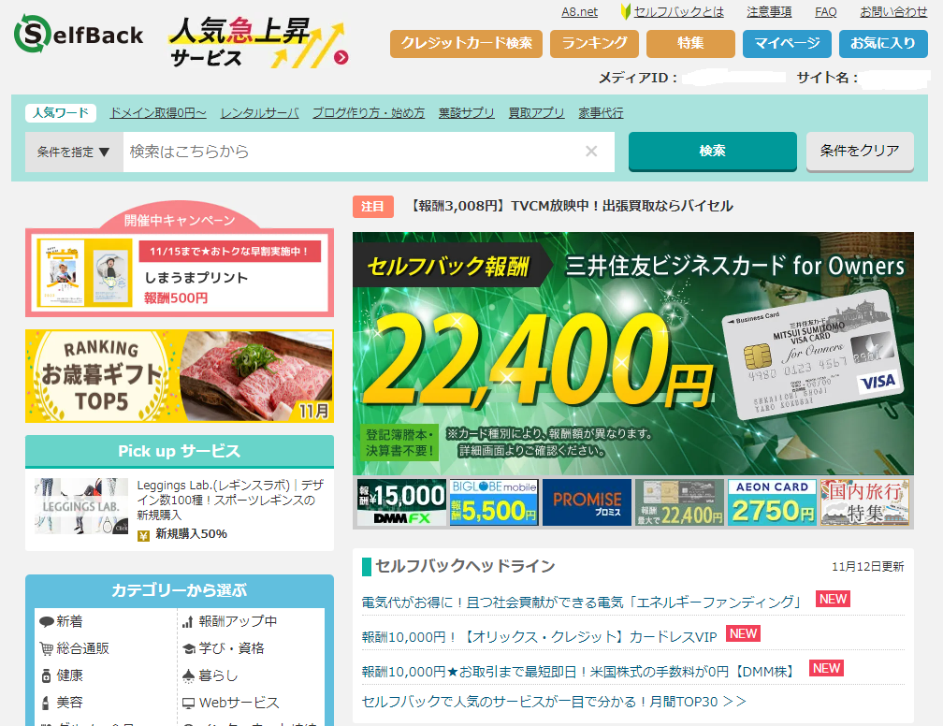Select the 報酬アップ中 category
The height and width of the screenshot is (726, 943).
[x=230, y=621]
